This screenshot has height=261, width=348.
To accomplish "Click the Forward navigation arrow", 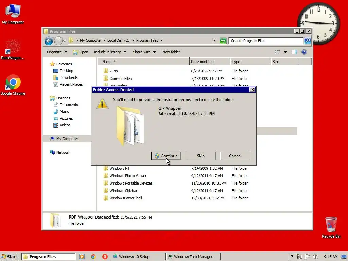I will [x=58, y=41].
